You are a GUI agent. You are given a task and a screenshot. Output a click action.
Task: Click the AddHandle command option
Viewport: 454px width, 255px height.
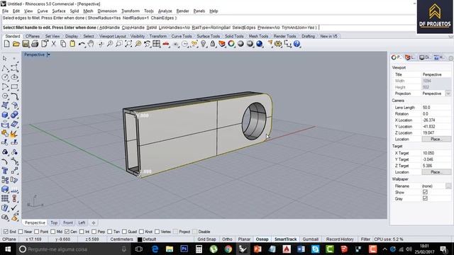(109, 28)
